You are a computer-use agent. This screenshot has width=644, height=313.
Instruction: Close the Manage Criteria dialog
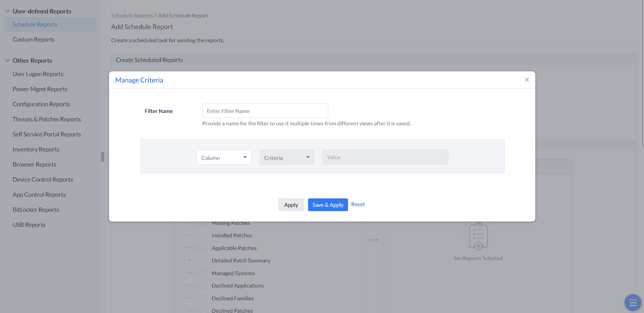527,80
